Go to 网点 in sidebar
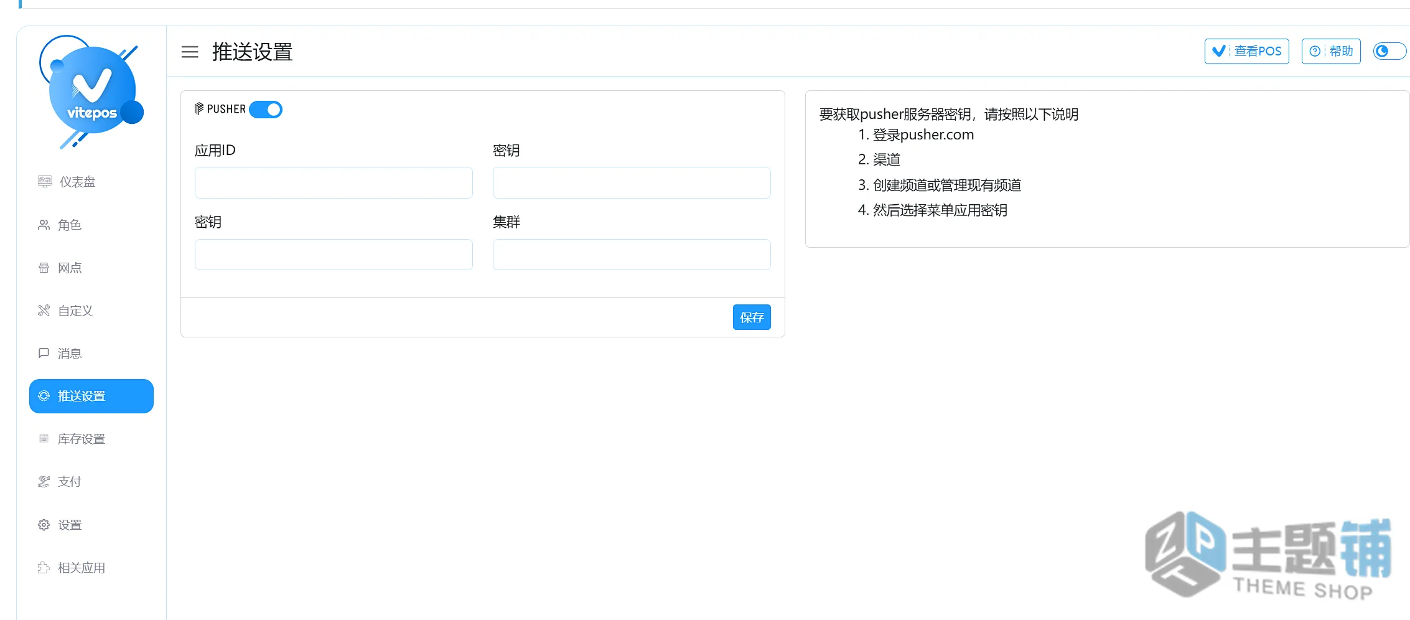This screenshot has height=620, width=1410. tap(91, 268)
